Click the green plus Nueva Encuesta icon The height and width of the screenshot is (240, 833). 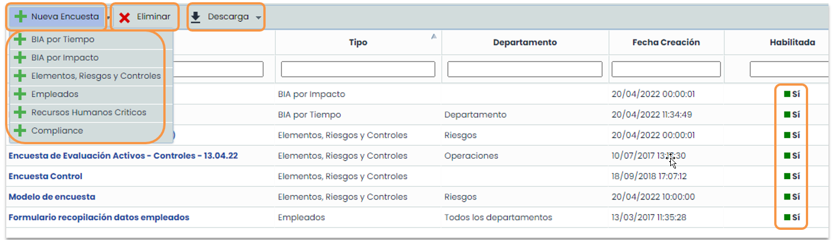click(x=21, y=17)
